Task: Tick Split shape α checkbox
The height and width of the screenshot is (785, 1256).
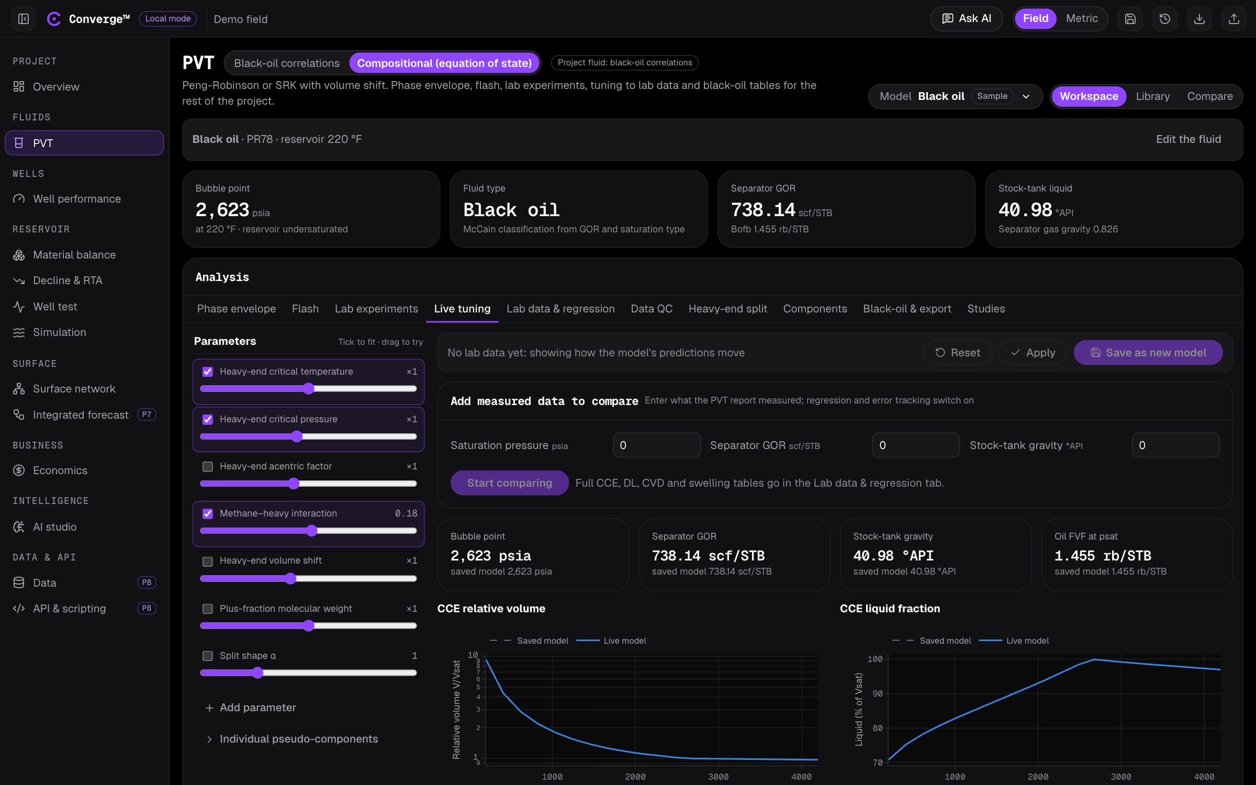Action: [x=208, y=656]
